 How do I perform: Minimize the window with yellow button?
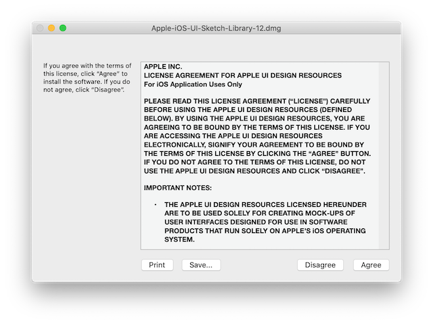pos(51,28)
